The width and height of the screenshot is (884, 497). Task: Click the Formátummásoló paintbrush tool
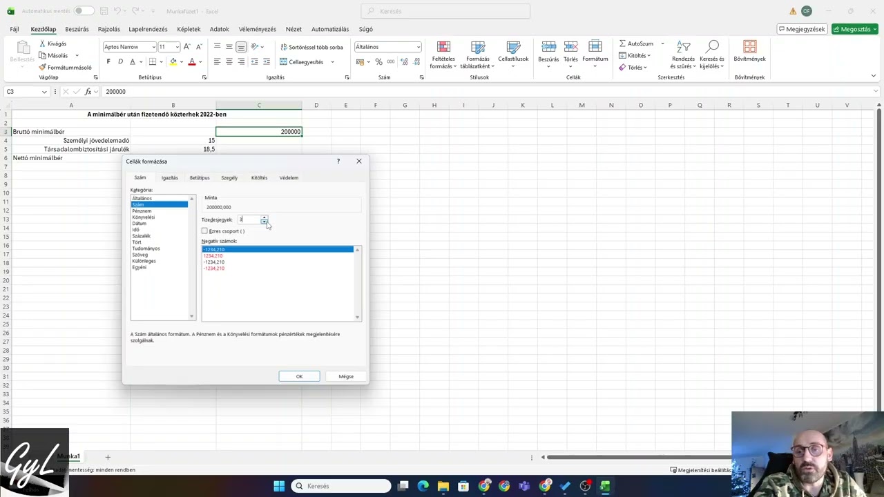[x=65, y=68]
